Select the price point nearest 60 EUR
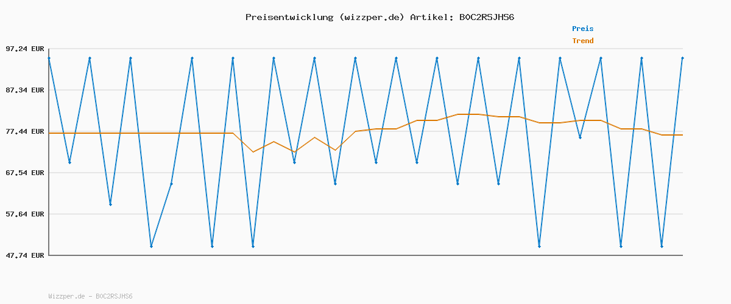Viewport: 731px width, 304px height. tap(110, 204)
